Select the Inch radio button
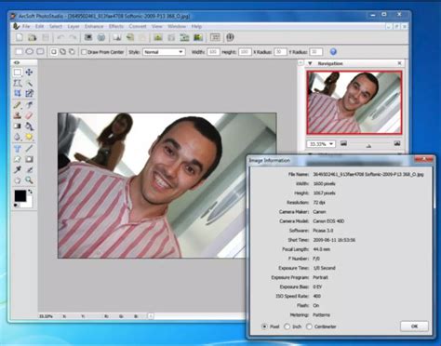The width and height of the screenshot is (441, 346). (x=287, y=326)
